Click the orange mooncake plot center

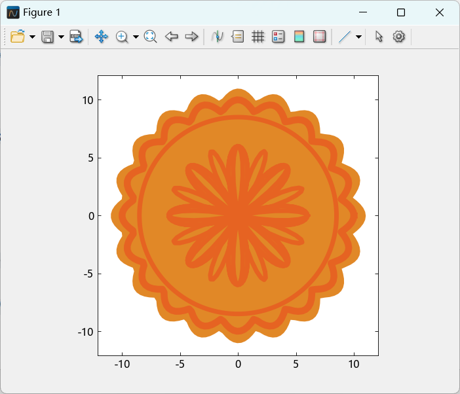[239, 215]
